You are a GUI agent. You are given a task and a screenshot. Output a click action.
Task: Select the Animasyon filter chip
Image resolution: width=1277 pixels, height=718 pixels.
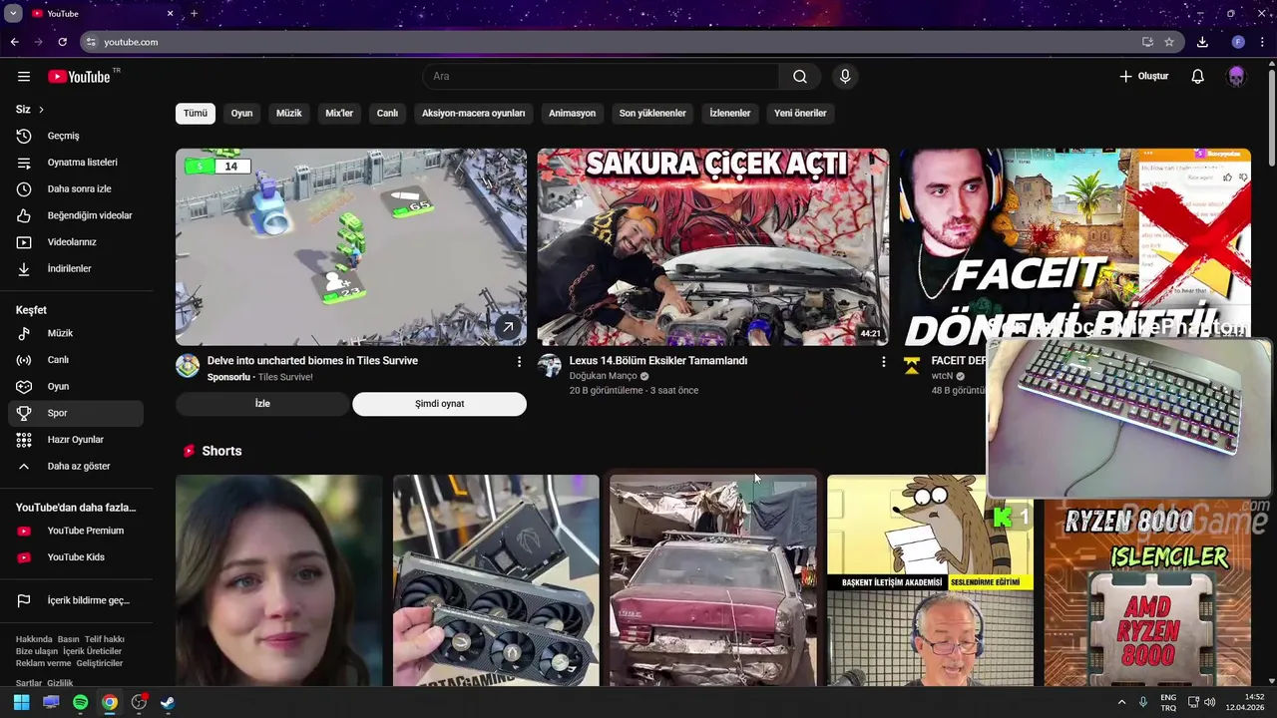[572, 114]
